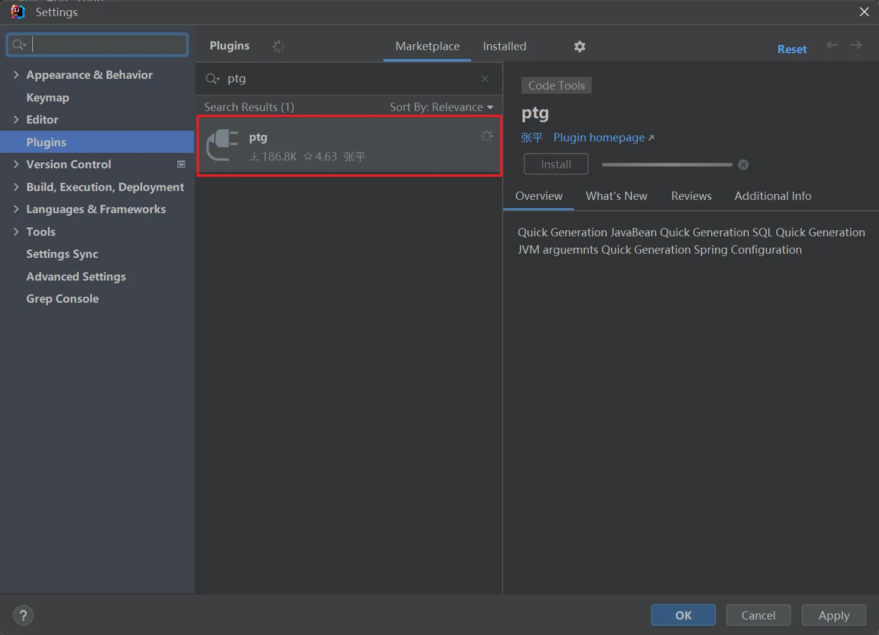This screenshot has height=635, width=879.
Task: Open the plugins gear settings menu
Action: coord(579,47)
